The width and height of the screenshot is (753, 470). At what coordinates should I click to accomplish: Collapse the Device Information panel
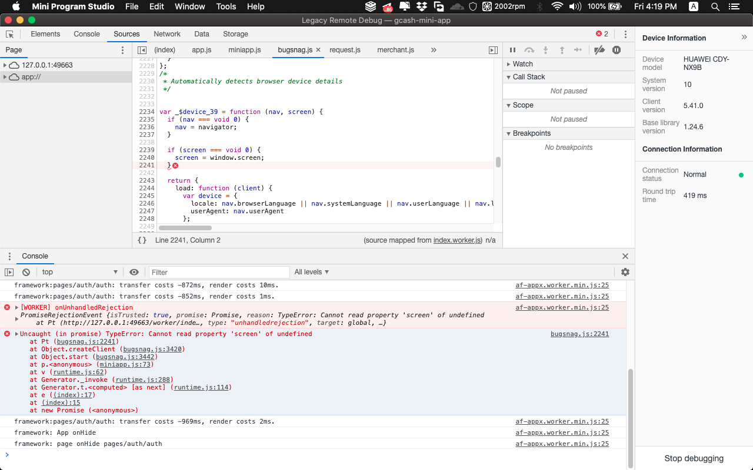pos(744,37)
